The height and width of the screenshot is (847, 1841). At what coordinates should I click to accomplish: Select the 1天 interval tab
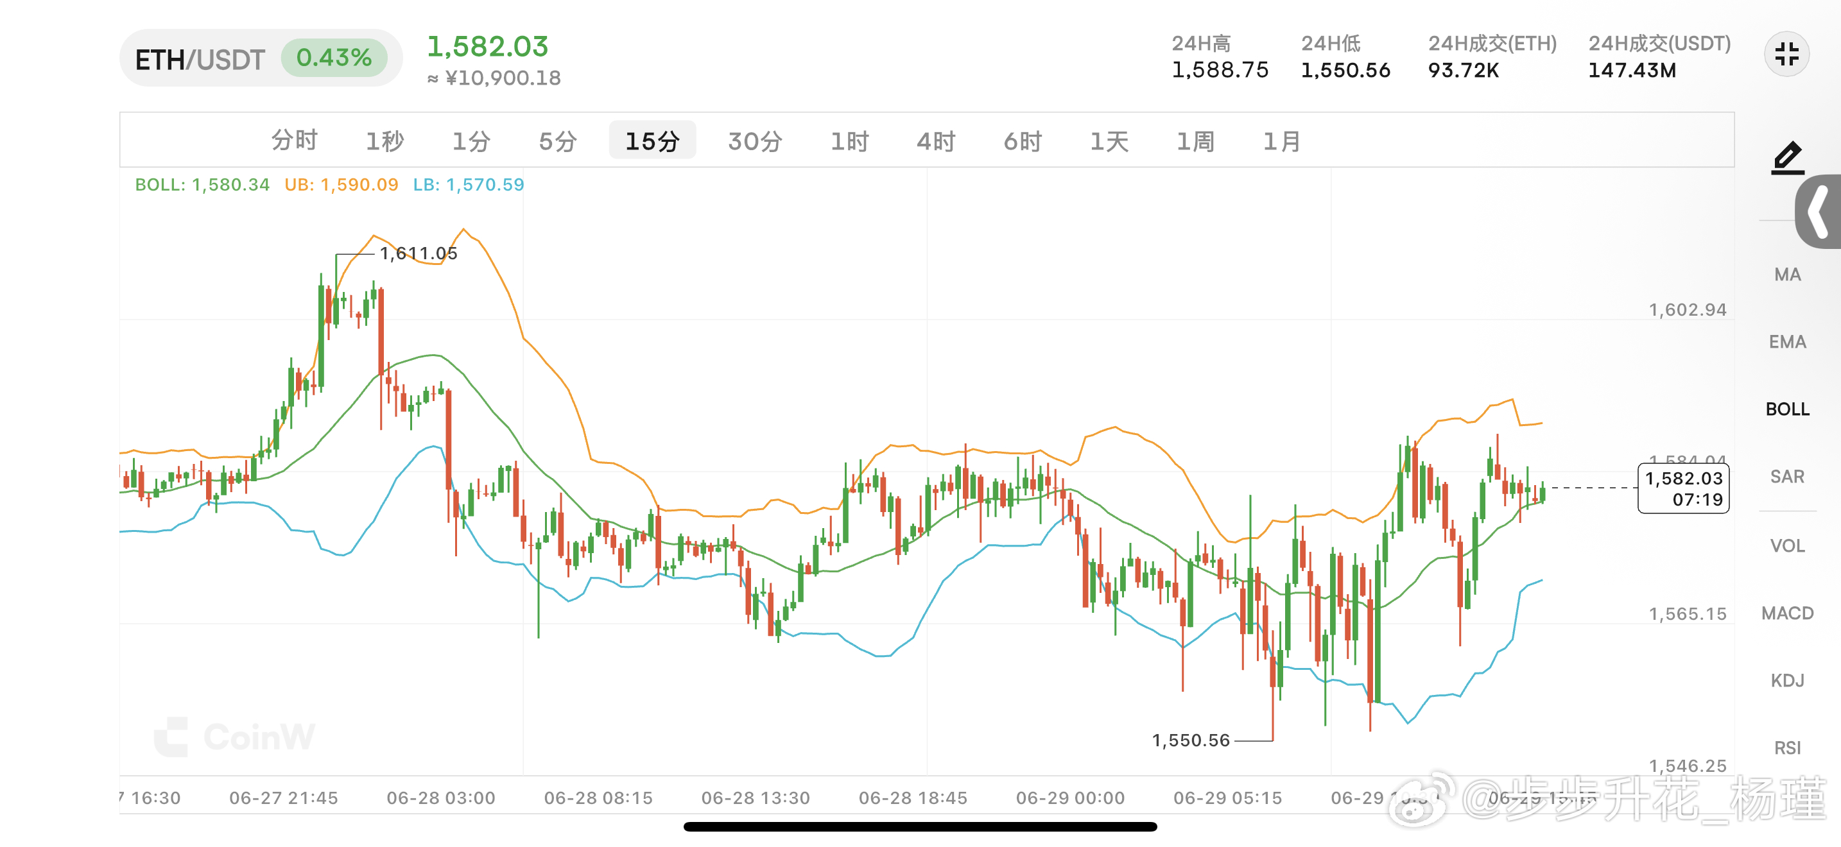(1109, 141)
